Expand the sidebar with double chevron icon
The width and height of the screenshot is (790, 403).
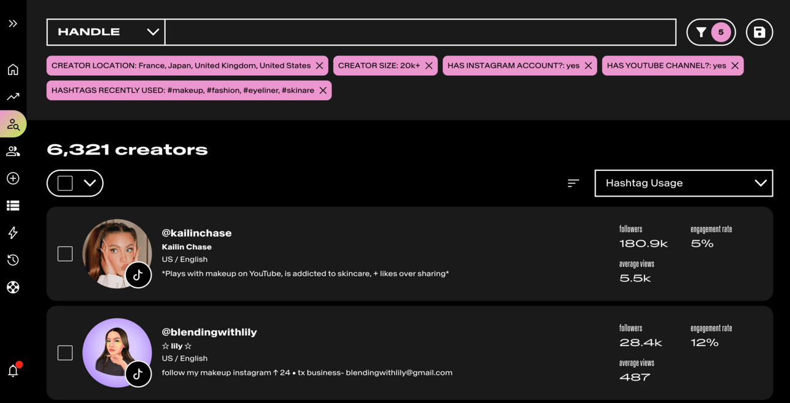pyautogui.click(x=13, y=23)
